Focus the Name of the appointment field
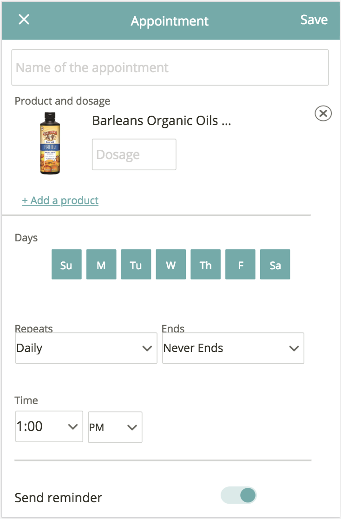The image size is (341, 519). (170, 67)
